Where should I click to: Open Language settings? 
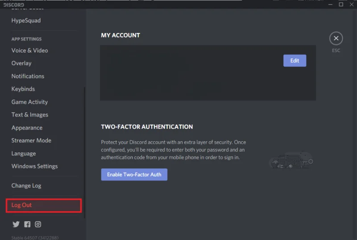[x=24, y=154]
